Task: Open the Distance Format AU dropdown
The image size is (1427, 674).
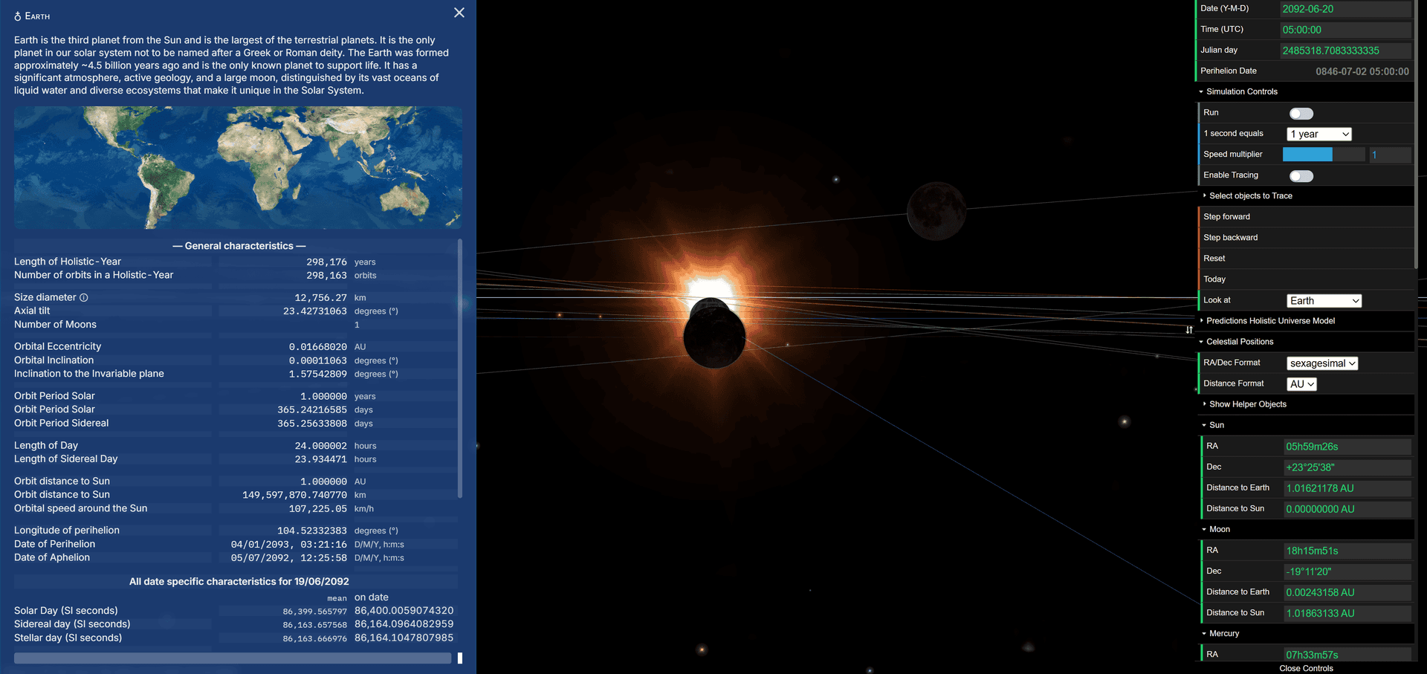Action: [1301, 384]
